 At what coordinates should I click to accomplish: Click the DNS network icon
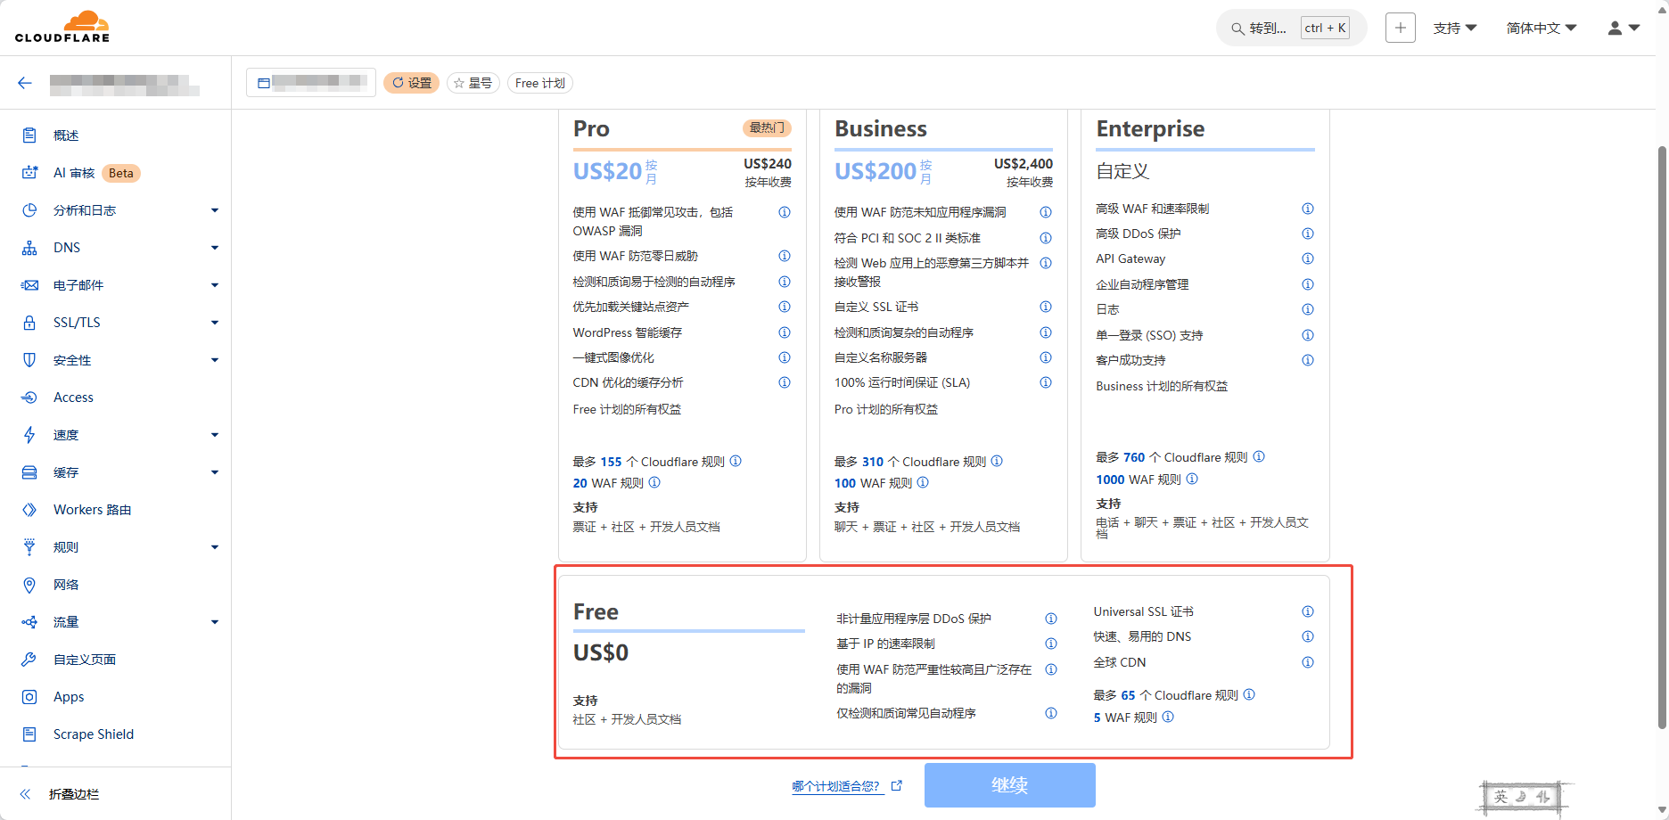[x=29, y=248]
